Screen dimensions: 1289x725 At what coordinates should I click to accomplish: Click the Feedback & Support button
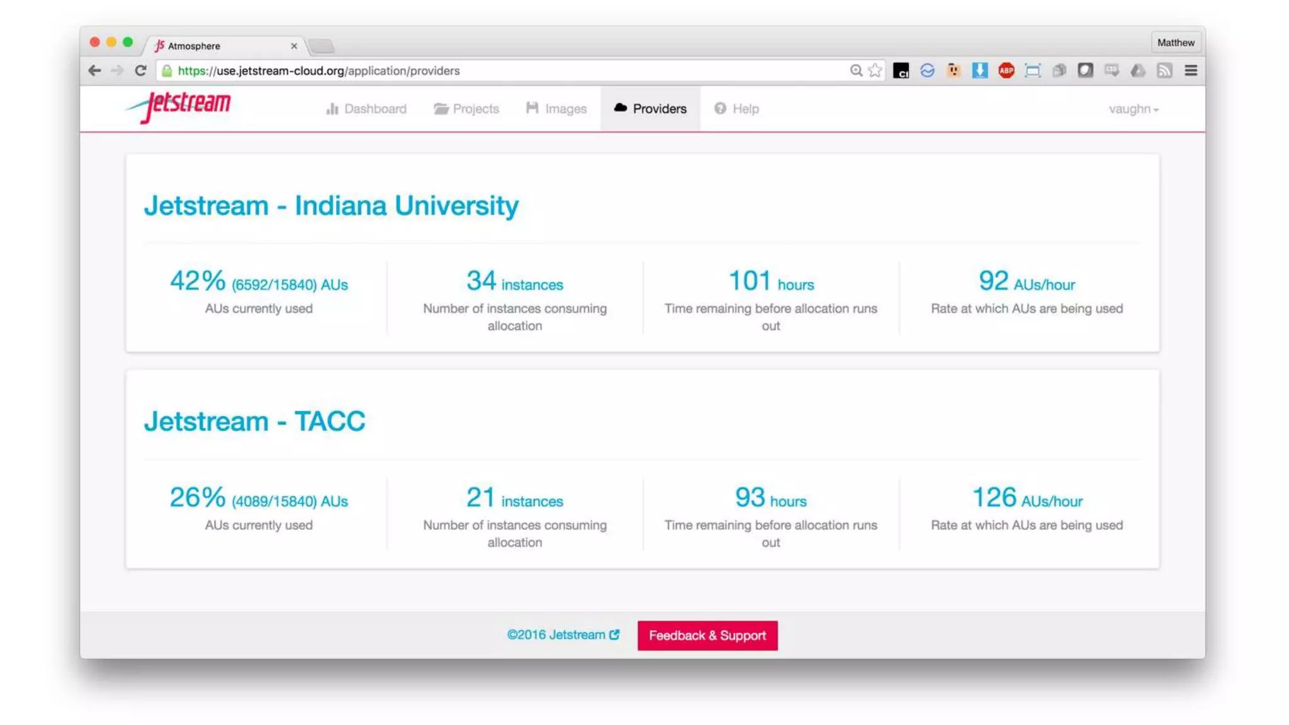coord(707,635)
